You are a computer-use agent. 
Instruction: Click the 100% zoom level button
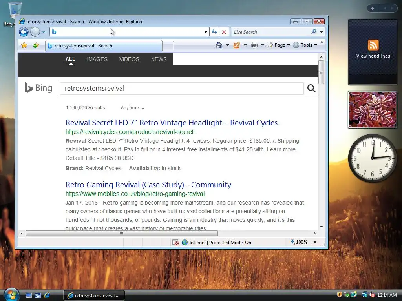point(299,242)
